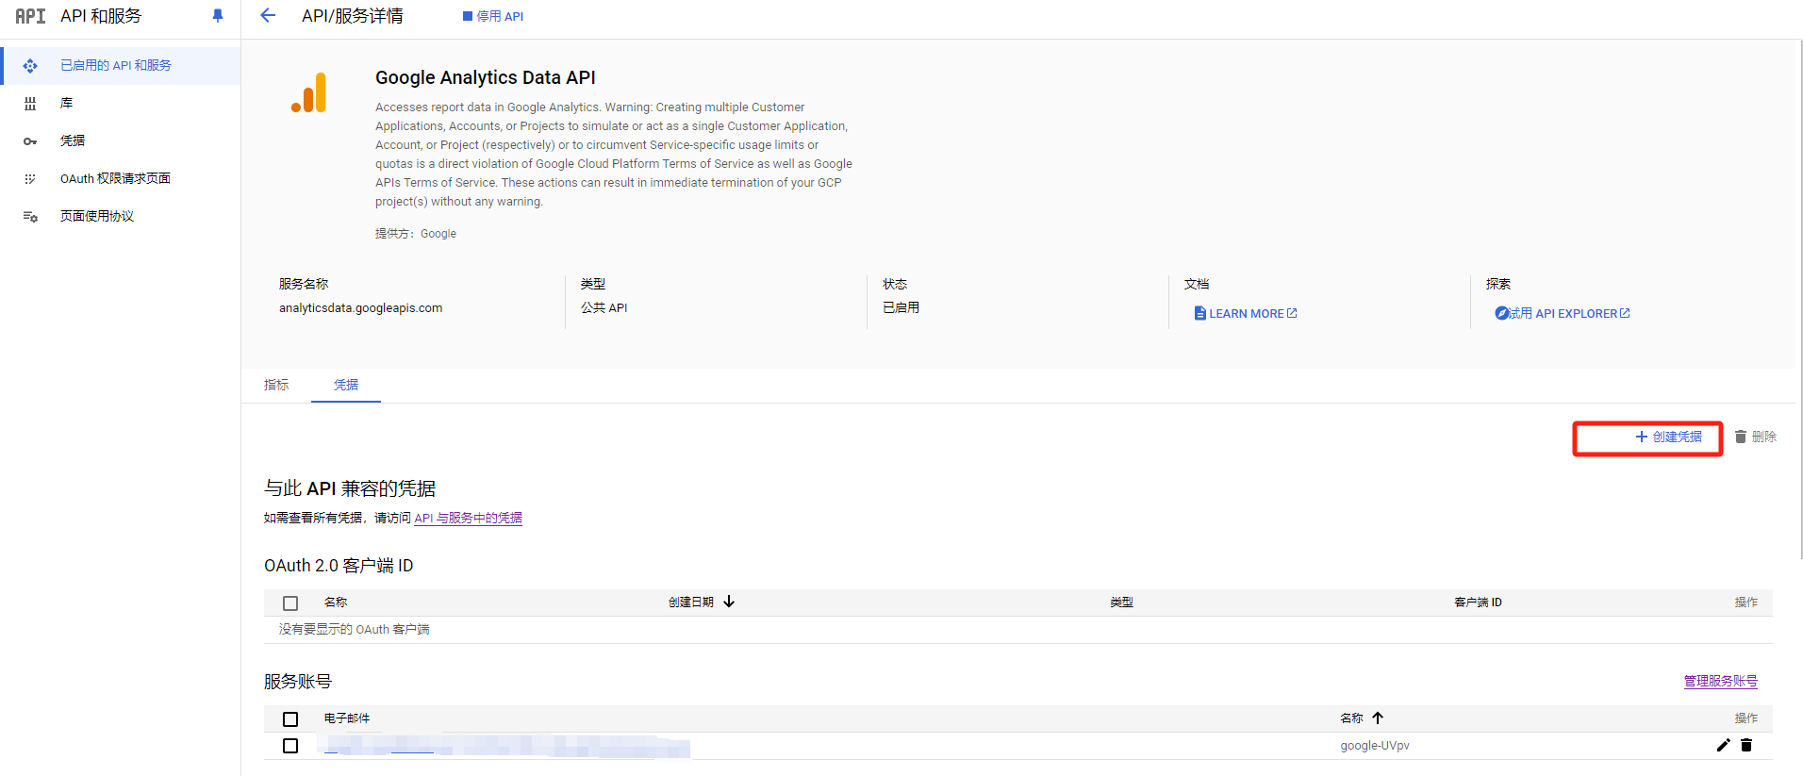
Task: Follow the API 与服务中的凭据 link
Action: click(x=468, y=518)
